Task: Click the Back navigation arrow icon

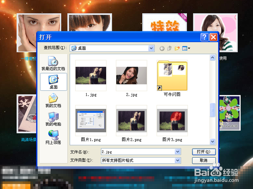Action: pos(162,48)
